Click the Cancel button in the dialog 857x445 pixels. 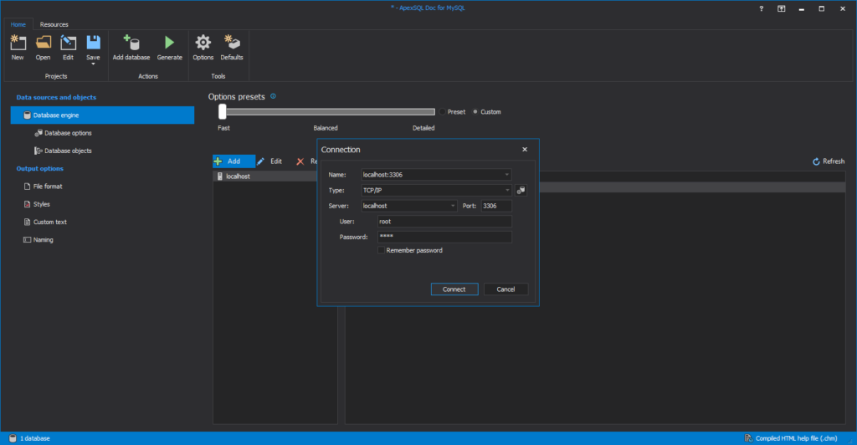pos(505,289)
